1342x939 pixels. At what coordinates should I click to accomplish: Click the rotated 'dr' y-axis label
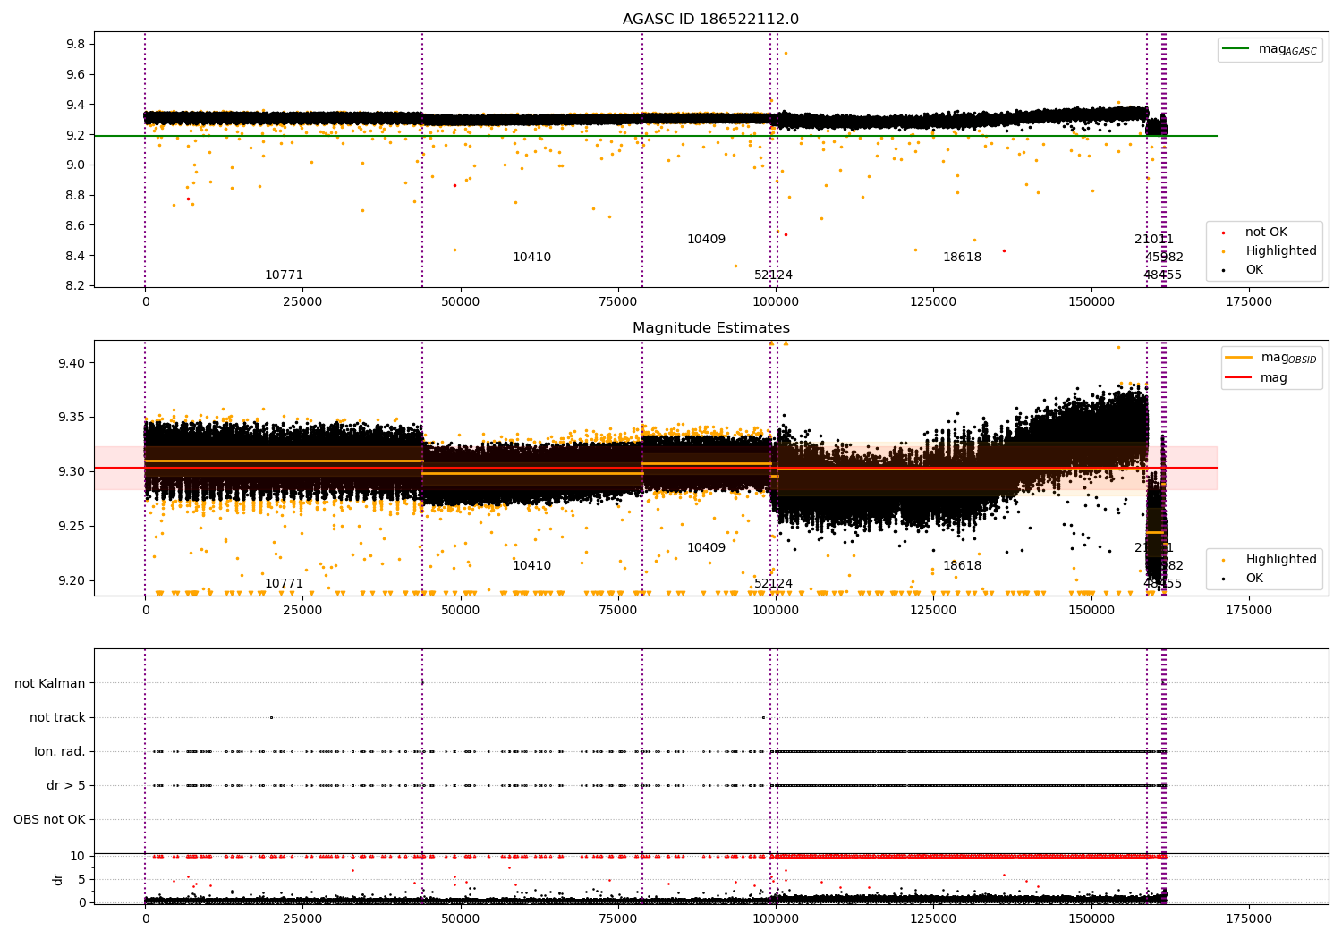pos(58,879)
